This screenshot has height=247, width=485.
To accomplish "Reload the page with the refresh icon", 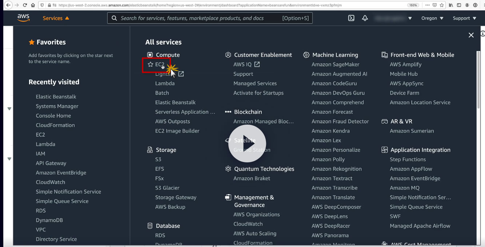I will [25, 5].
